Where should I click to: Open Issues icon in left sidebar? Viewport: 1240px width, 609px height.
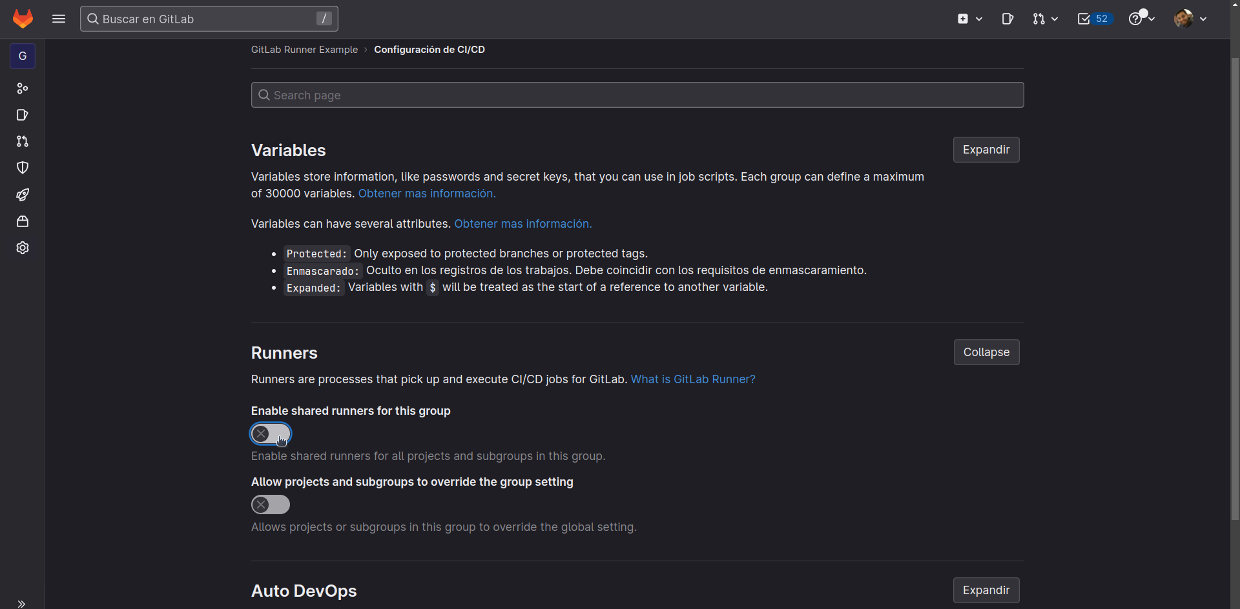(x=23, y=115)
